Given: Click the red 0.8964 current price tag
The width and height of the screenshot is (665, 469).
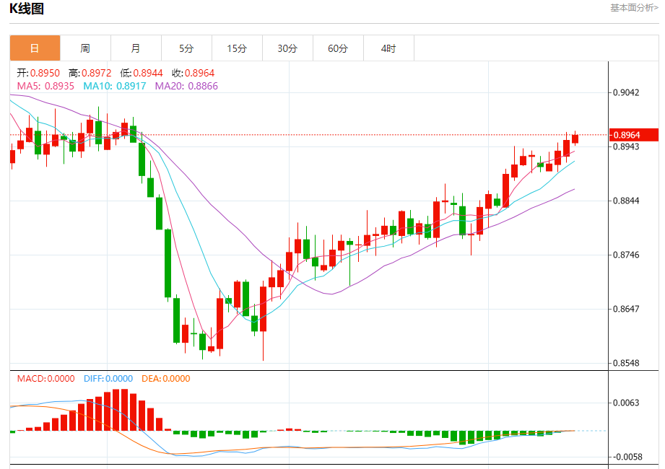Looking at the screenshot, I should (x=634, y=135).
